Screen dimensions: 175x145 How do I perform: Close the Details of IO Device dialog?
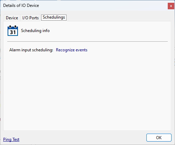[171, 6]
